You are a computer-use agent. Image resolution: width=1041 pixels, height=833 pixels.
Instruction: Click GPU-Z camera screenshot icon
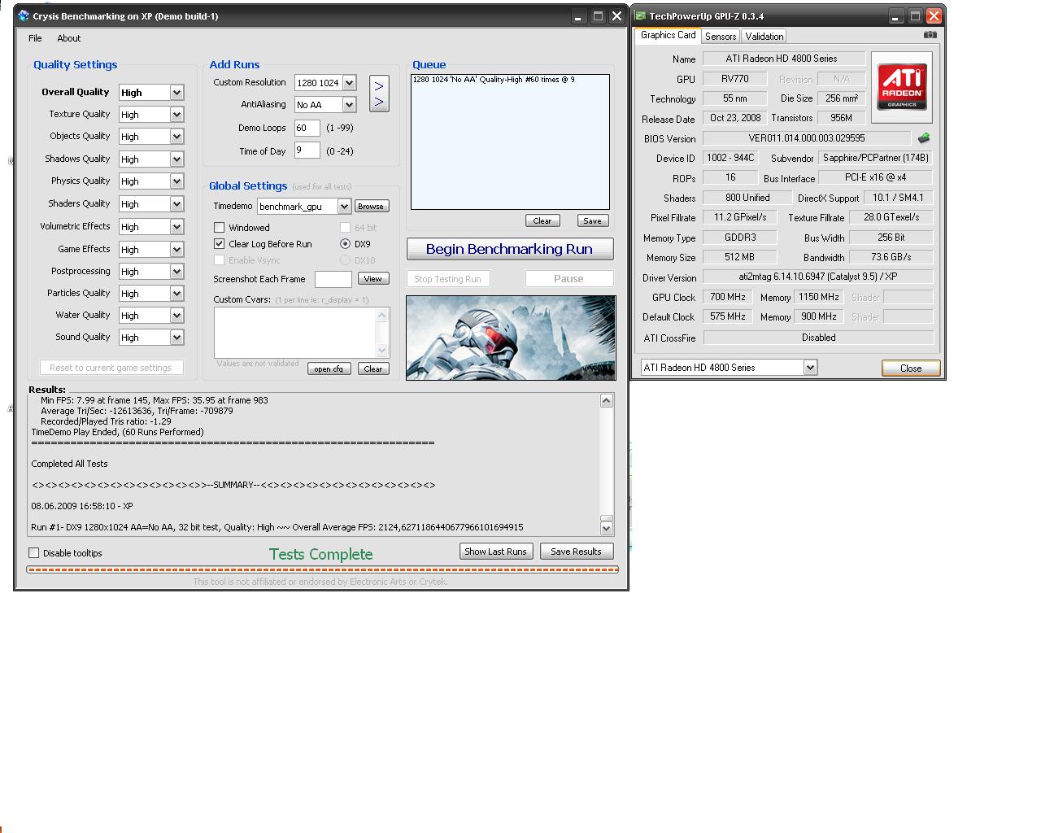pos(930,35)
